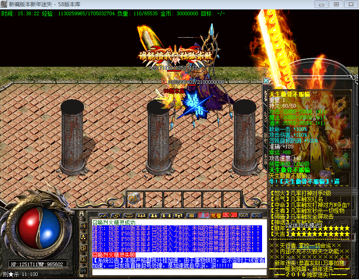Screen dimensions: 359x280
Task: Select the golden bracelet equipment slot
Action: click(342, 104)
